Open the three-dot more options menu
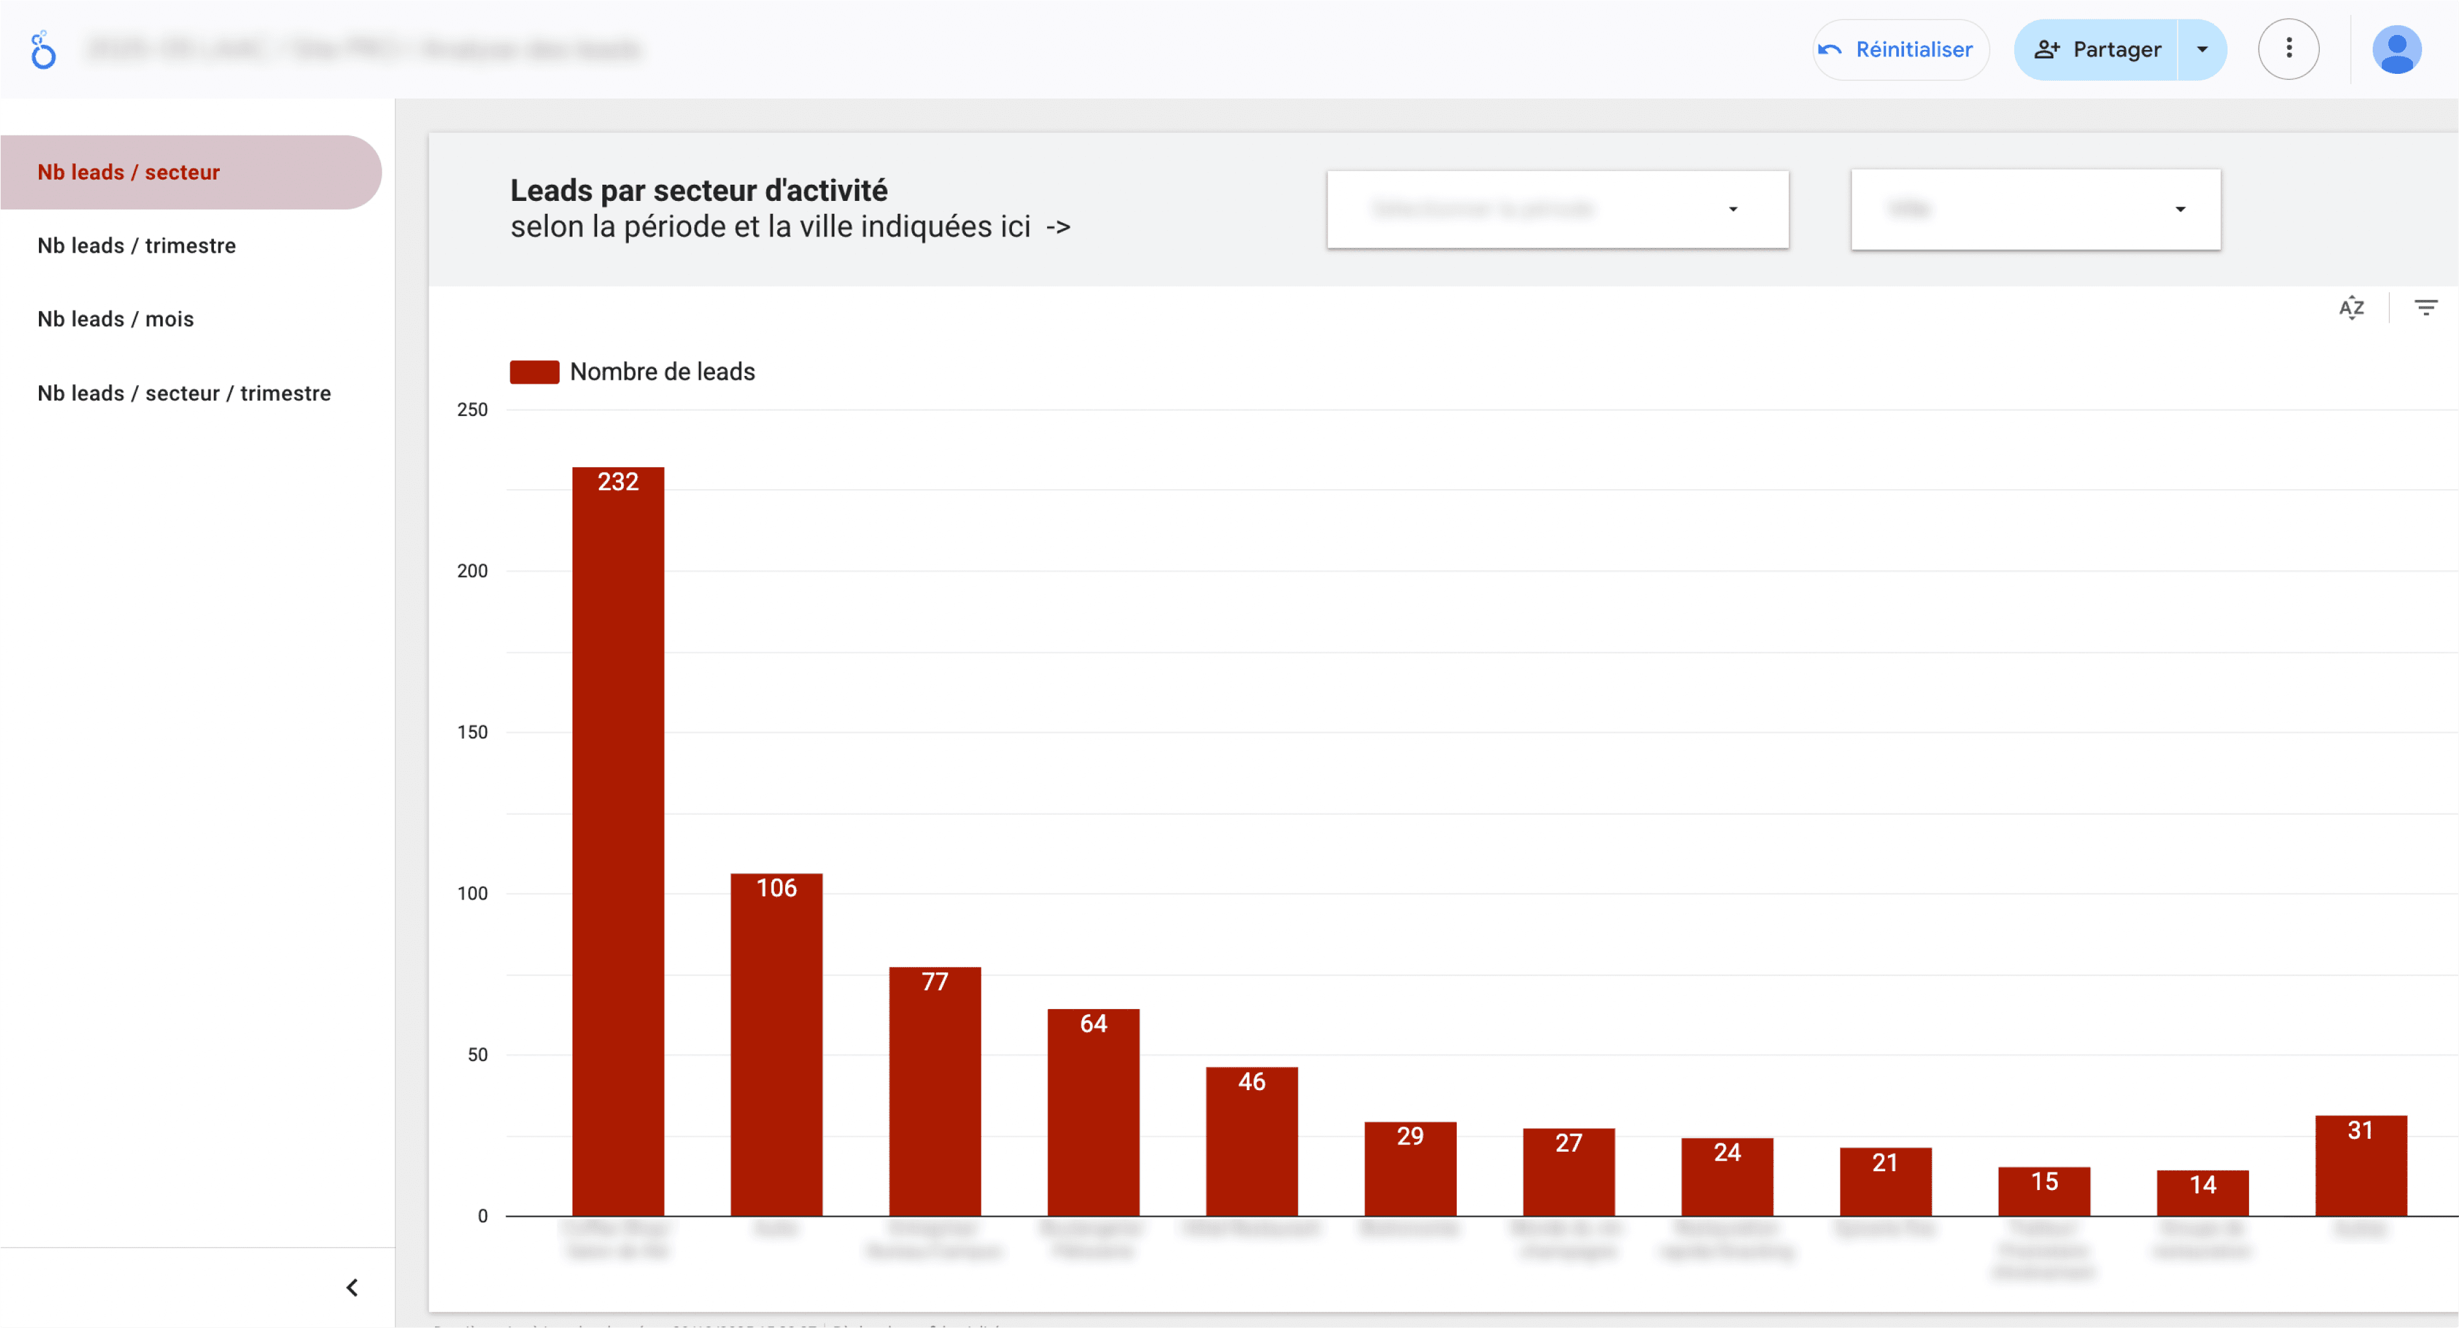The height and width of the screenshot is (1328, 2459). pyautogui.click(x=2288, y=50)
